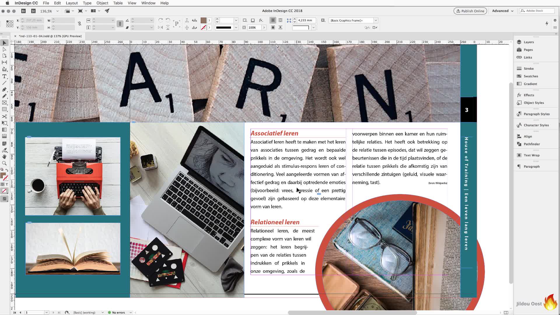
Task: Open the Object menu
Action: click(102, 3)
